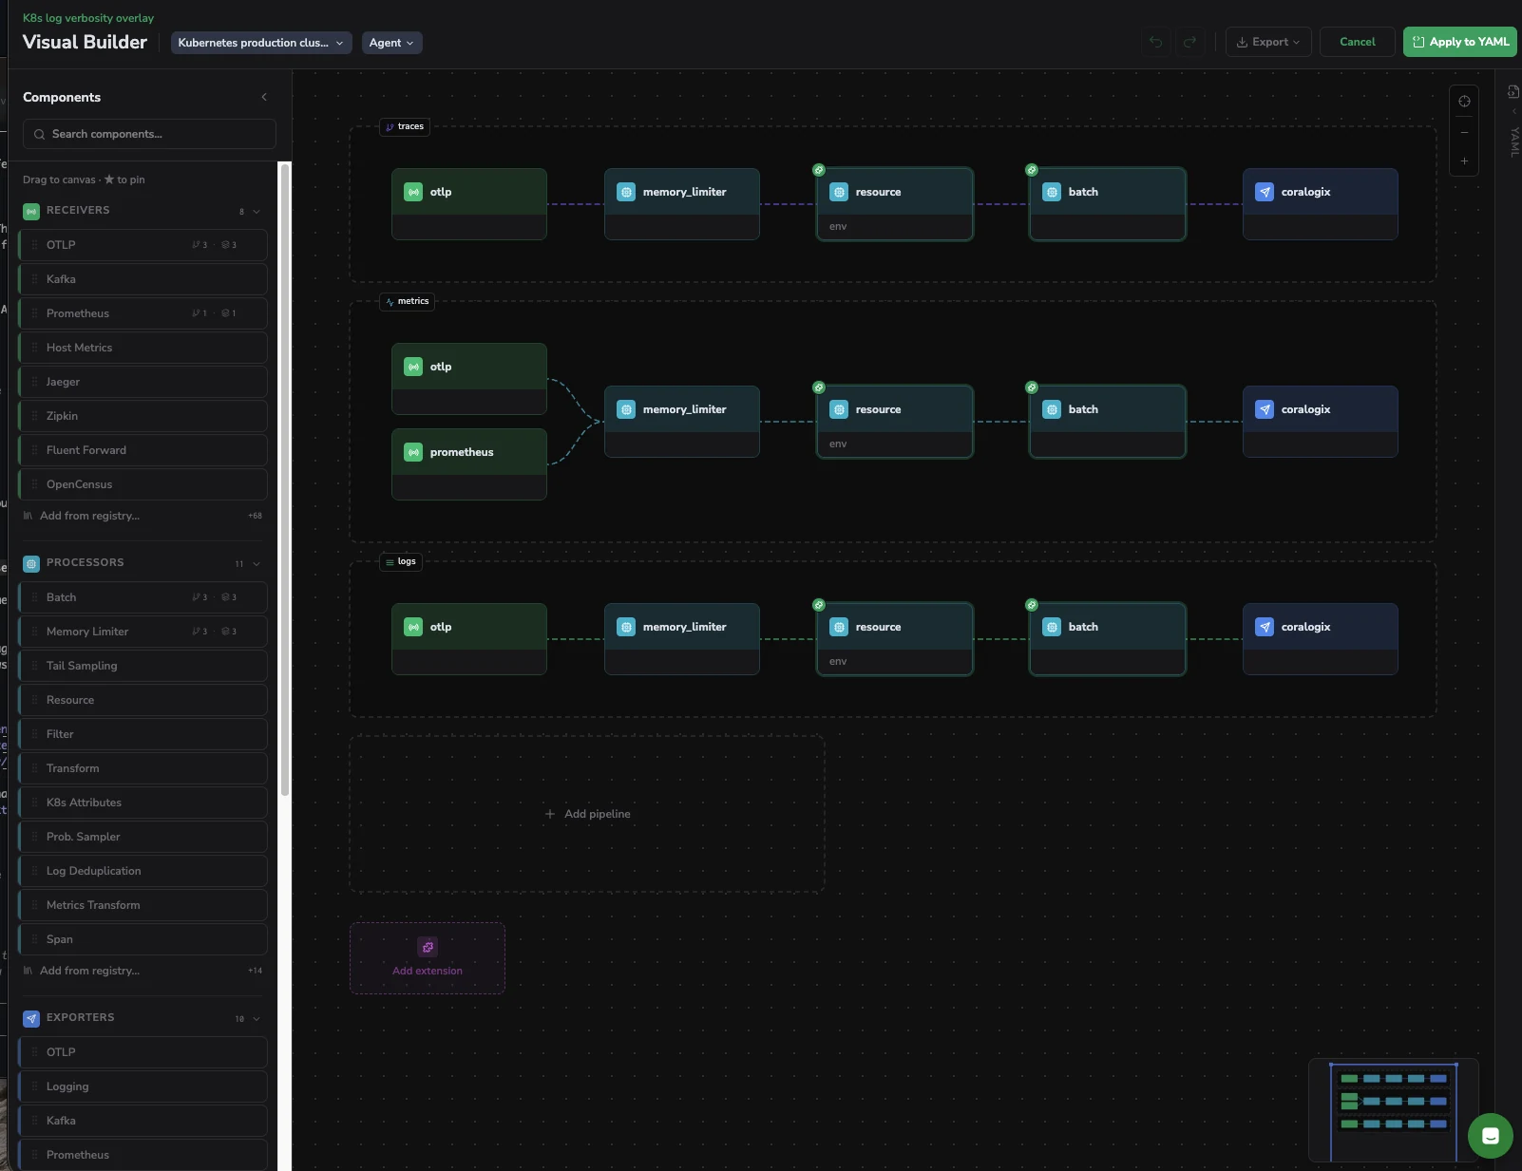Click the prometheus receiver node icon
Image resolution: width=1522 pixels, height=1171 pixels.
413,452
